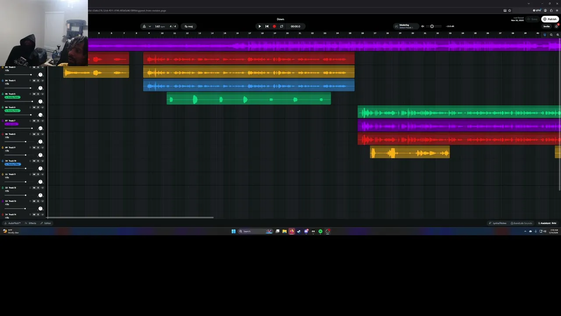
Task: Click the horizontal timeline scrollbar
Action: (130, 217)
